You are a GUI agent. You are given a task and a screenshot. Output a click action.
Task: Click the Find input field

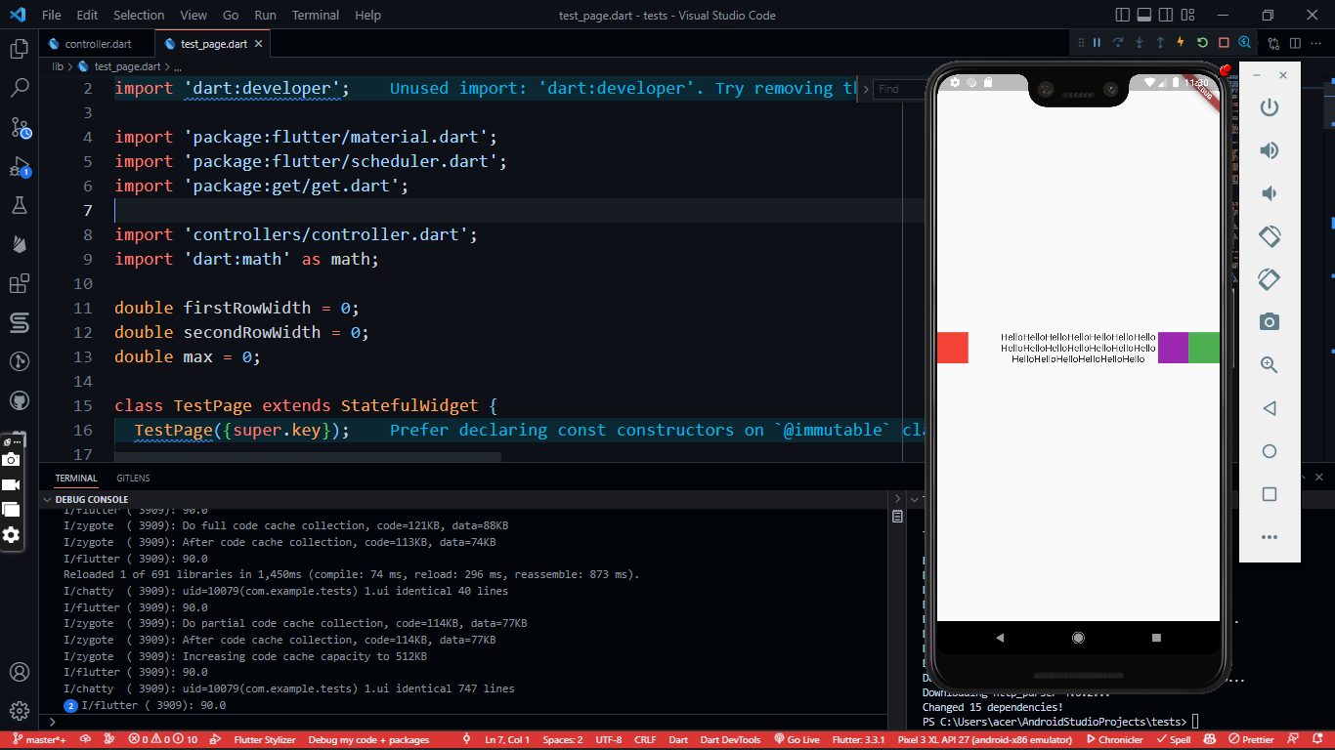tap(899, 89)
